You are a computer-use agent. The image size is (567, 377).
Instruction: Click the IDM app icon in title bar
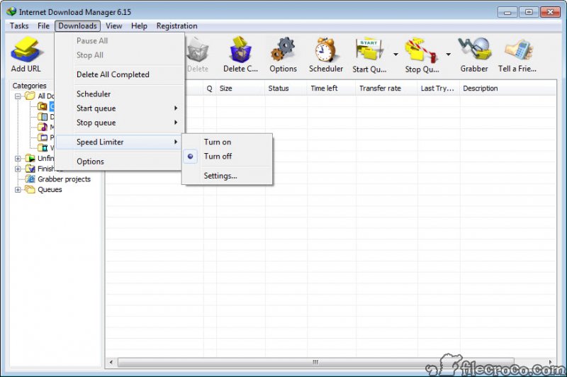pos(11,11)
